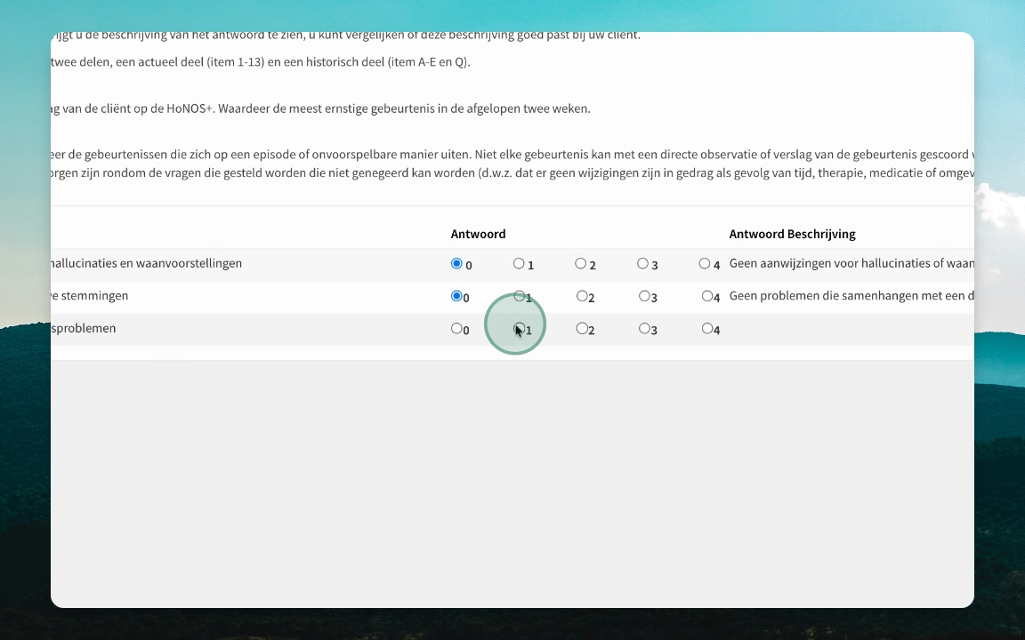Click the paragraph line mentioning 'onvoorspelbare manier uiten'

click(512, 155)
